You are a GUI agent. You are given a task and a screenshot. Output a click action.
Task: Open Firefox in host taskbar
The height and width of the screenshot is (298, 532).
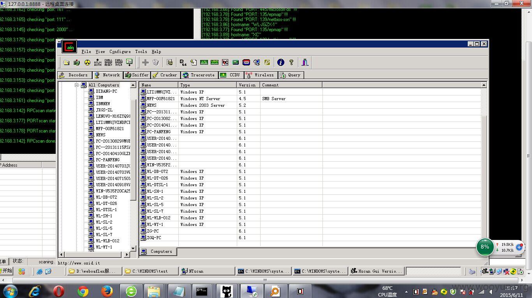(107, 291)
